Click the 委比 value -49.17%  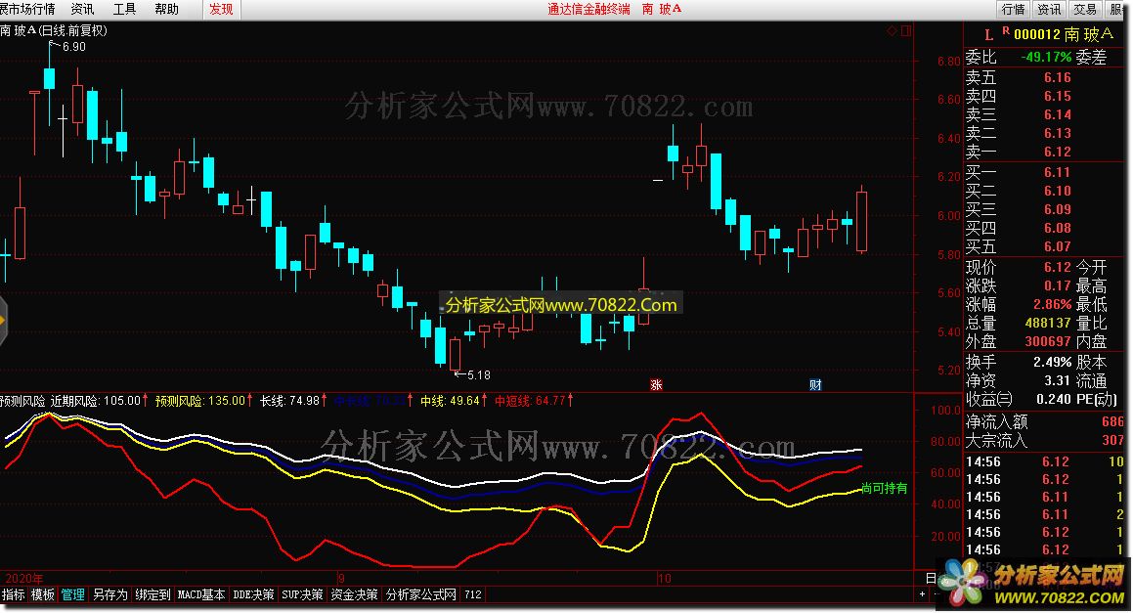click(x=1046, y=57)
